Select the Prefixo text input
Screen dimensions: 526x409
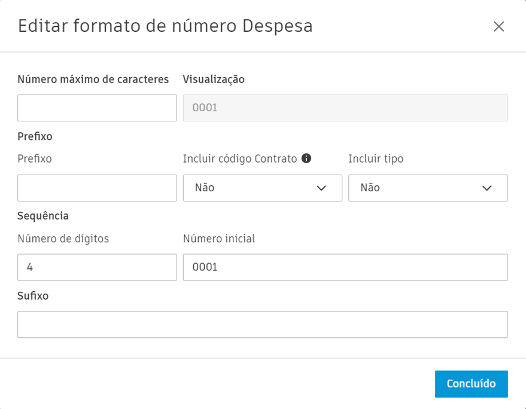pyautogui.click(x=96, y=188)
